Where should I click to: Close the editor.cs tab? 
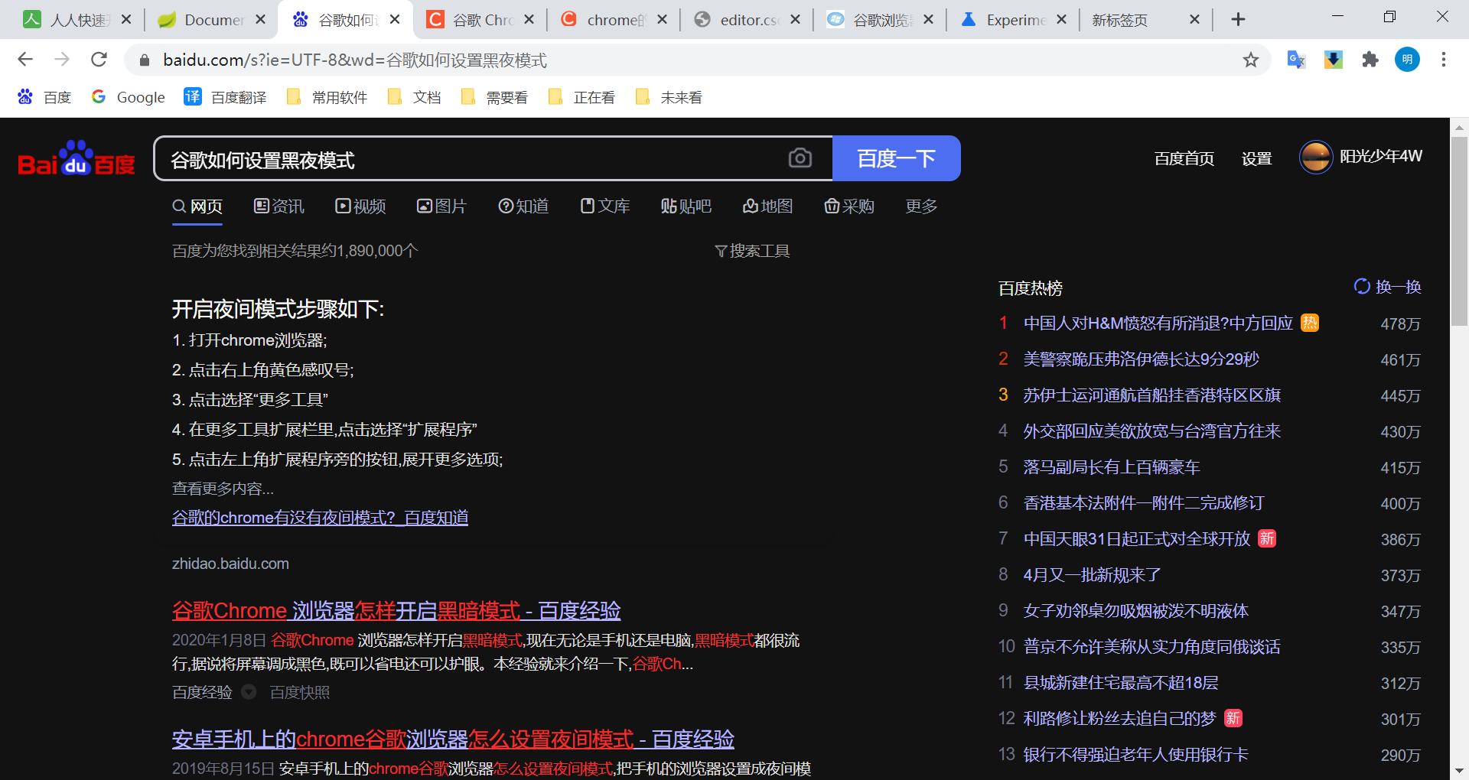click(795, 20)
